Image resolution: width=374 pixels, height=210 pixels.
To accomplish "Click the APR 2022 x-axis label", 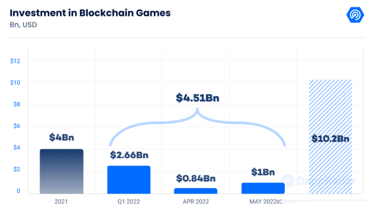I will point(196,202).
